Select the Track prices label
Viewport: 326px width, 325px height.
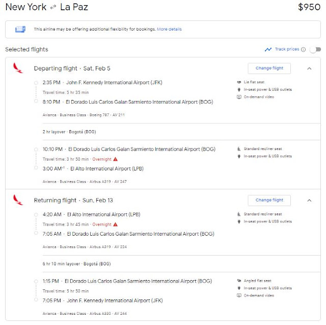(287, 49)
